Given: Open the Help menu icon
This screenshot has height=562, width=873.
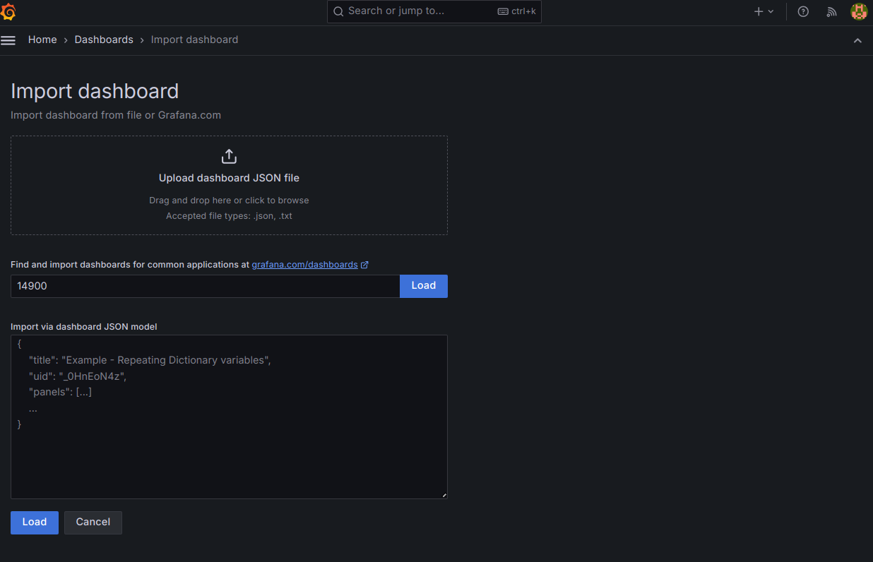Looking at the screenshot, I should (x=803, y=11).
